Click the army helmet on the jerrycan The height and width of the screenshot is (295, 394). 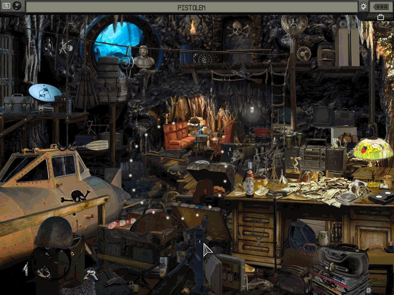tap(54, 232)
